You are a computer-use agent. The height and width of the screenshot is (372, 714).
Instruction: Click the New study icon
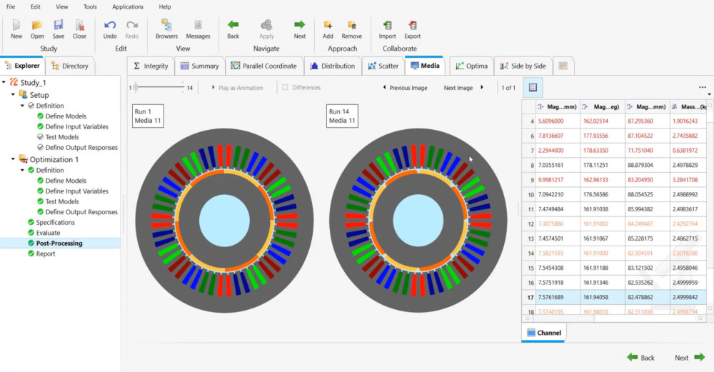[16, 26]
